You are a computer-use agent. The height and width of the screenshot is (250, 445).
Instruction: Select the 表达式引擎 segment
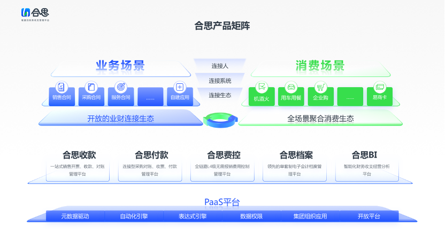click(193, 216)
